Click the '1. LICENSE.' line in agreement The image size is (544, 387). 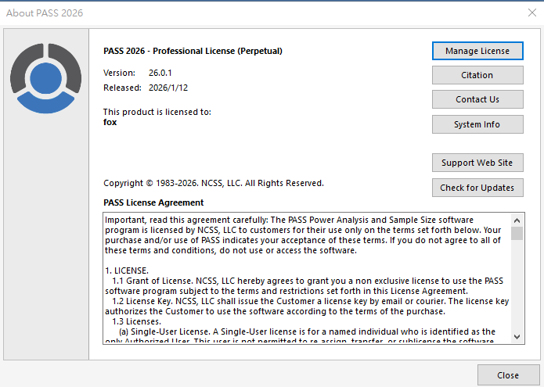(x=127, y=271)
